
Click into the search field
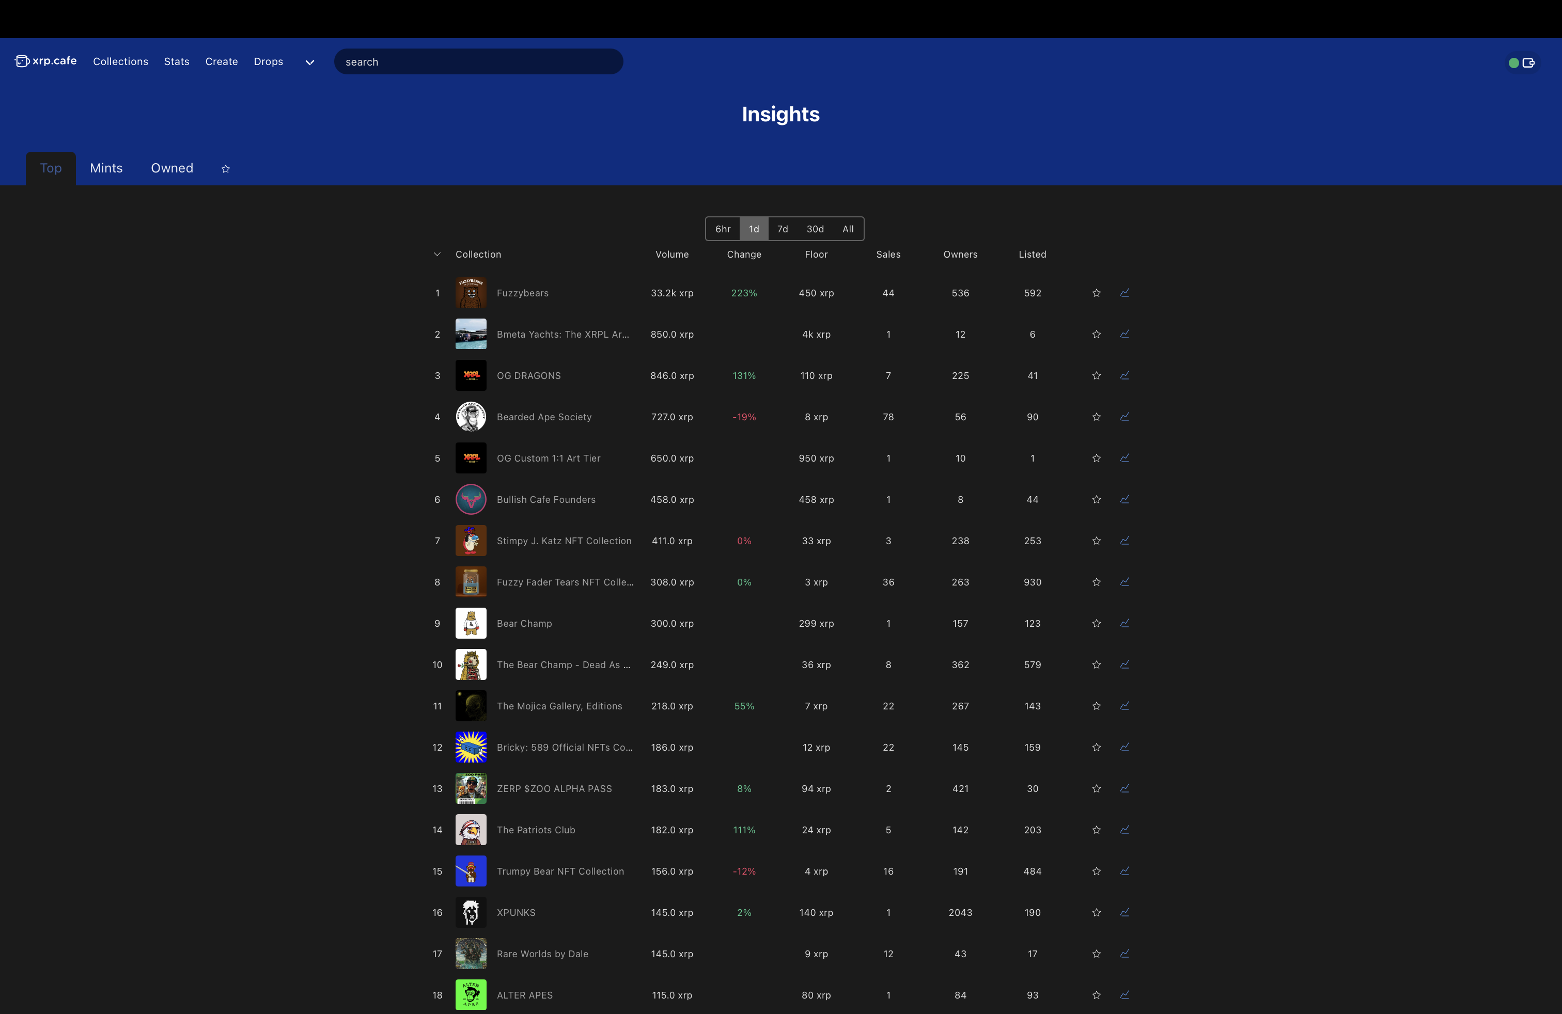pyautogui.click(x=478, y=61)
